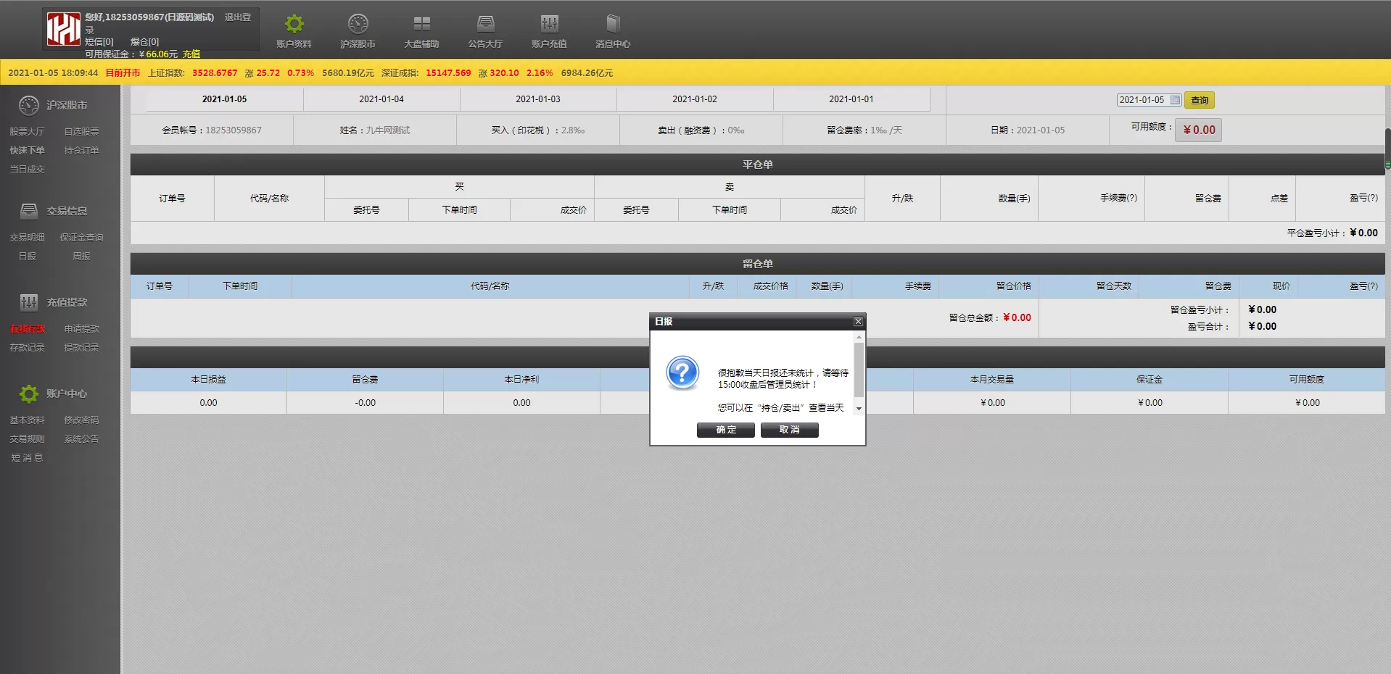Image resolution: width=1391 pixels, height=674 pixels.
Task: Click the 公告大厅 inbox icon in top toolbar
Action: click(x=485, y=24)
